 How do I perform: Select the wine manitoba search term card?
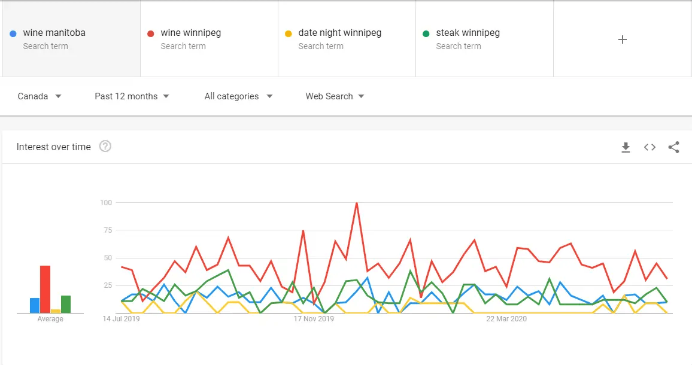click(71, 39)
